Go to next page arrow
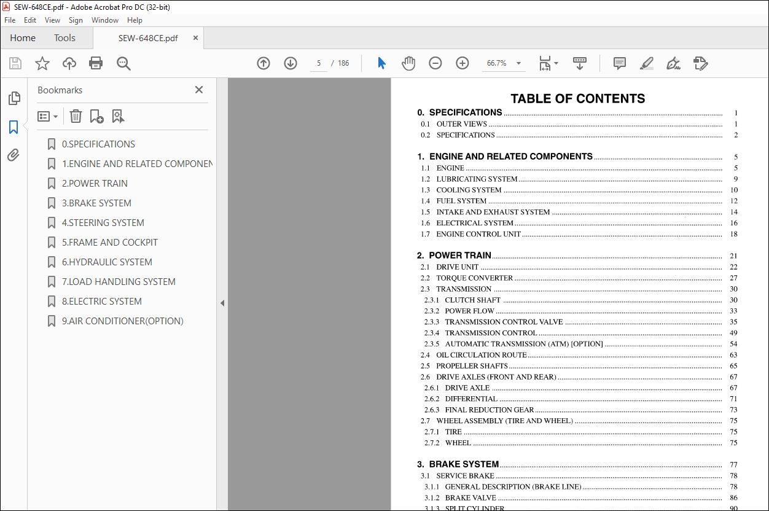The height and width of the screenshot is (511, 769). click(291, 63)
